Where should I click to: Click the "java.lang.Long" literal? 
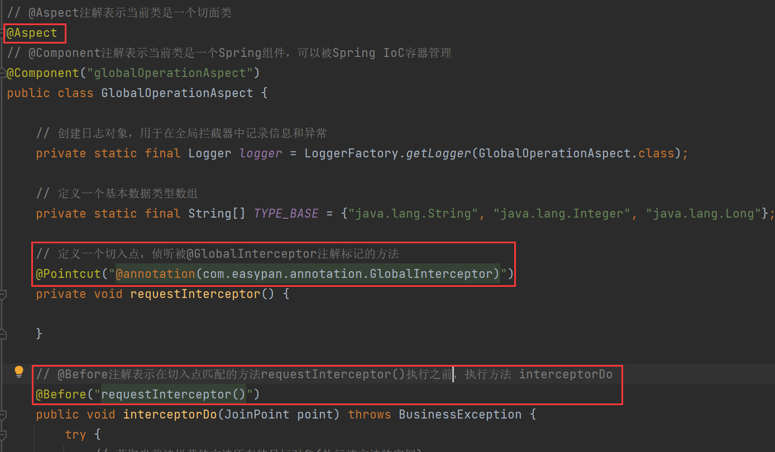[x=704, y=214]
